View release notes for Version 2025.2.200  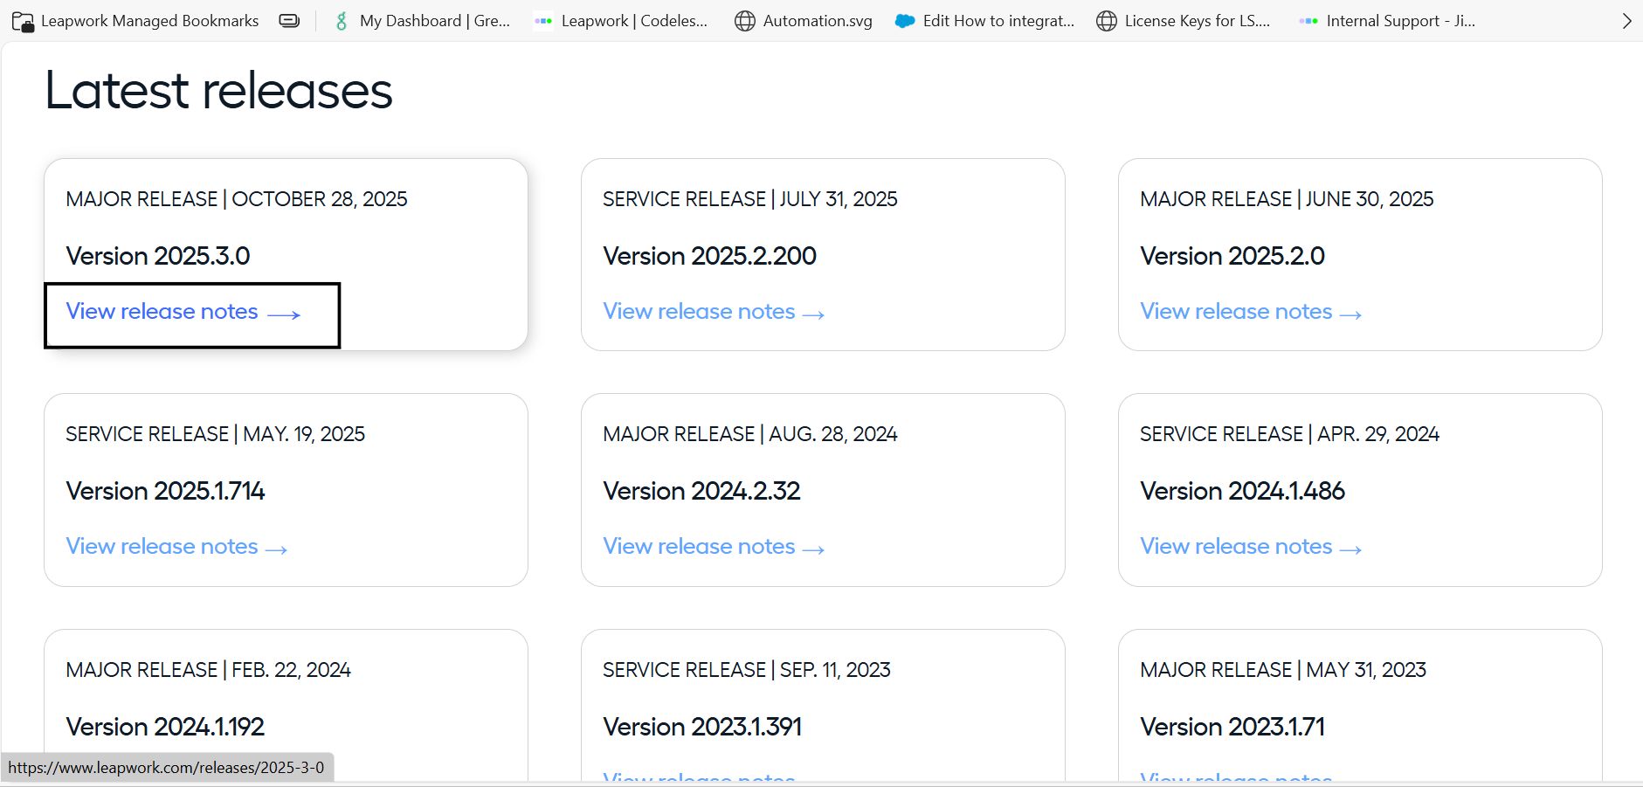pyautogui.click(x=713, y=312)
